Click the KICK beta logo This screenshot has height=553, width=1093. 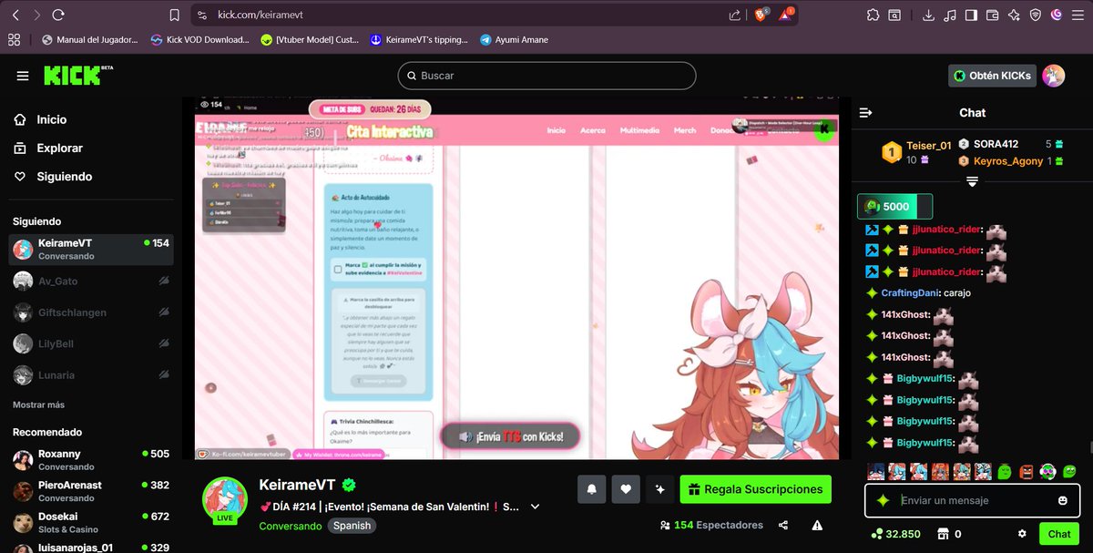pos(78,75)
